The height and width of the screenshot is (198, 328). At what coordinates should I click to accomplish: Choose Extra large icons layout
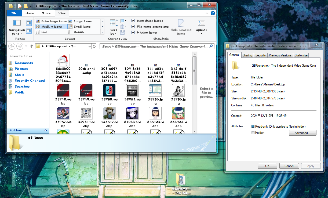click(x=51, y=21)
